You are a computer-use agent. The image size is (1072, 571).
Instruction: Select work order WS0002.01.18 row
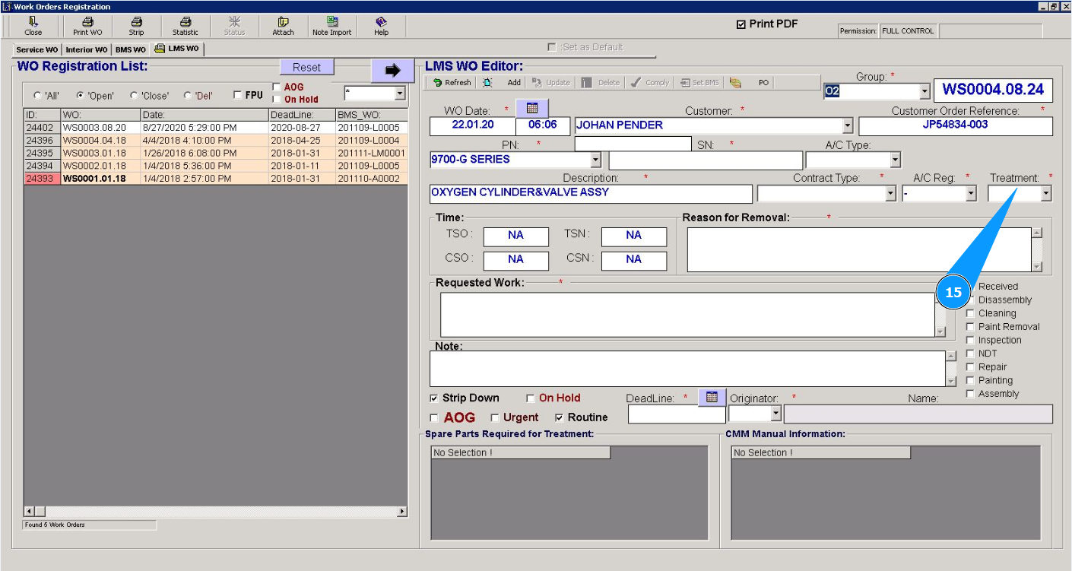[215, 166]
